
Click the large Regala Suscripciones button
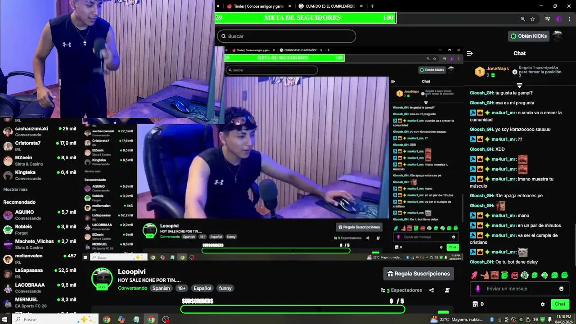(418, 274)
